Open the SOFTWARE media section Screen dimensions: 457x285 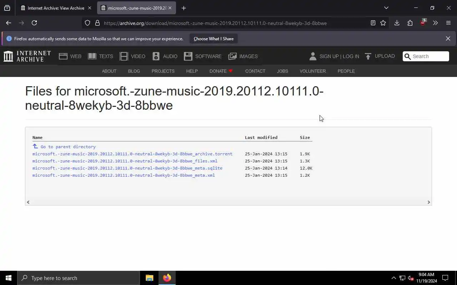click(203, 56)
